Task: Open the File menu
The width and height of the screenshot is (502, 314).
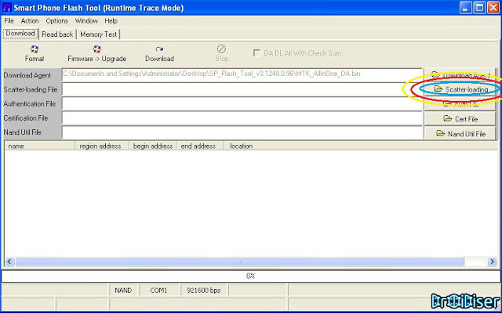Action: pos(9,21)
